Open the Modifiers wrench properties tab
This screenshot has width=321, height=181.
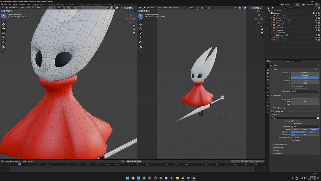pos(268,96)
